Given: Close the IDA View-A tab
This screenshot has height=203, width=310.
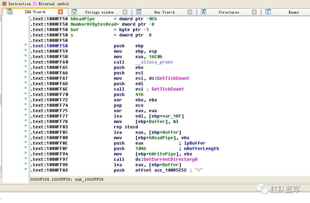Looking at the screenshot, I should [60, 12].
